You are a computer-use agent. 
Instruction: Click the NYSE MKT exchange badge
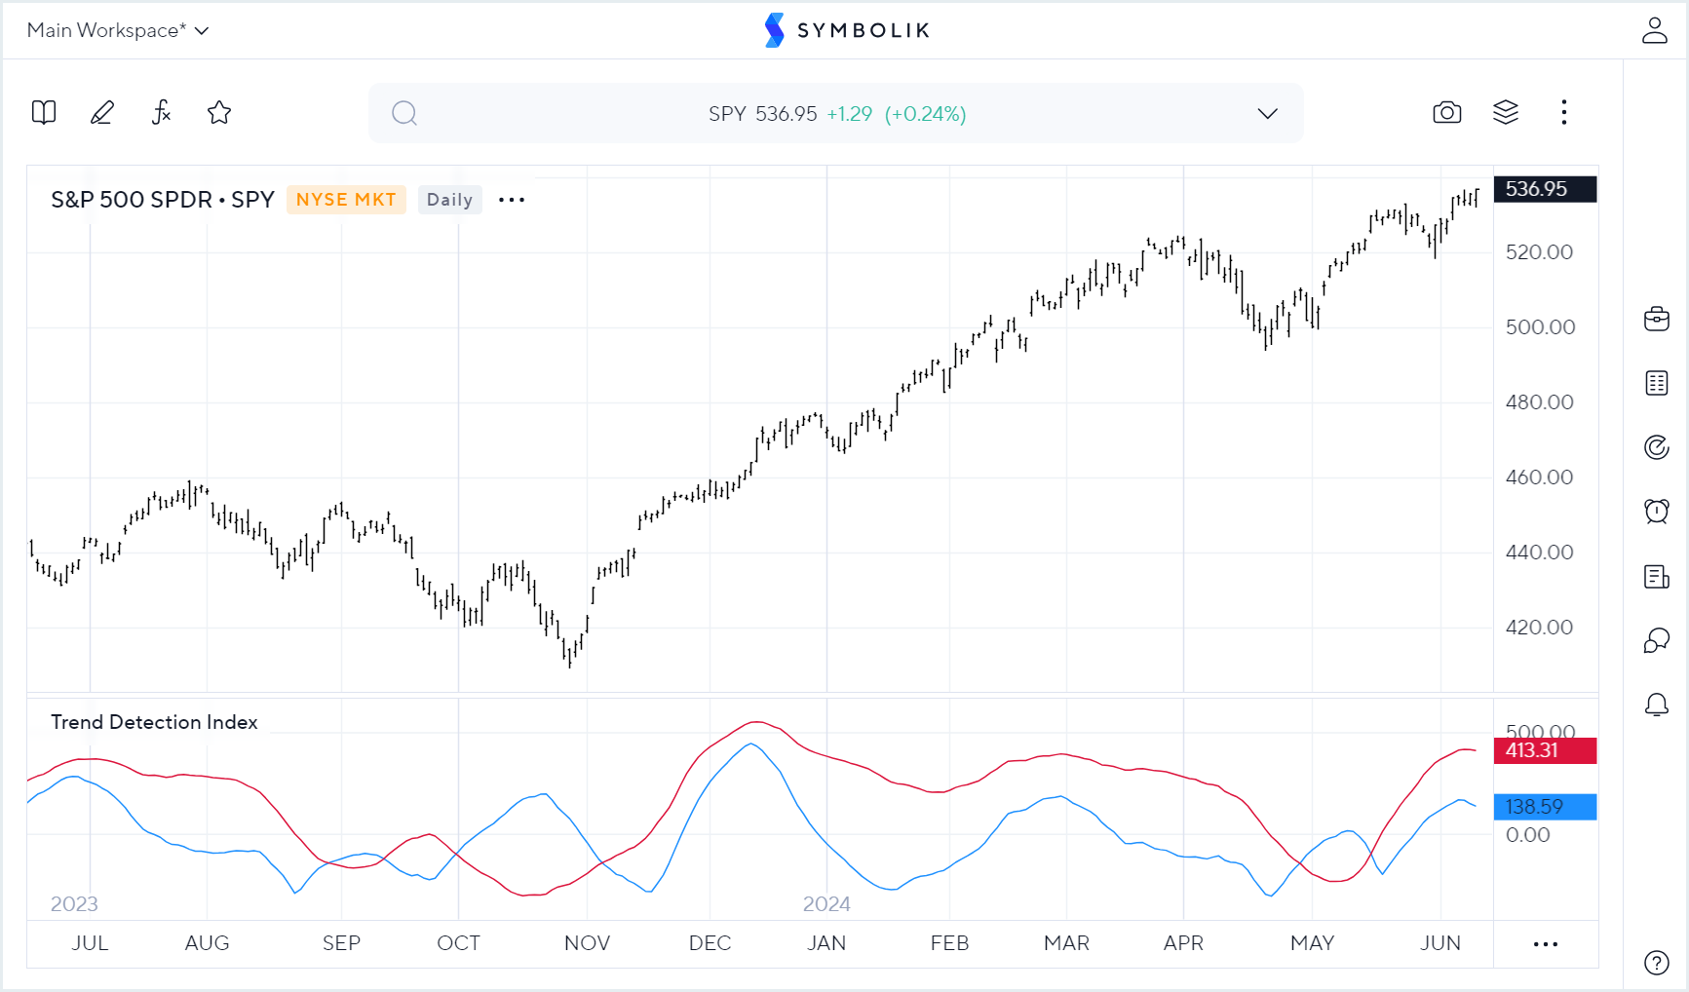[346, 200]
